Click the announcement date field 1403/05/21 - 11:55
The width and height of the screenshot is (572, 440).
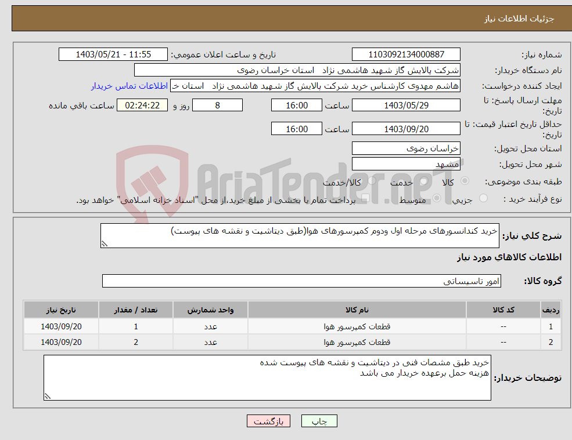click(113, 54)
